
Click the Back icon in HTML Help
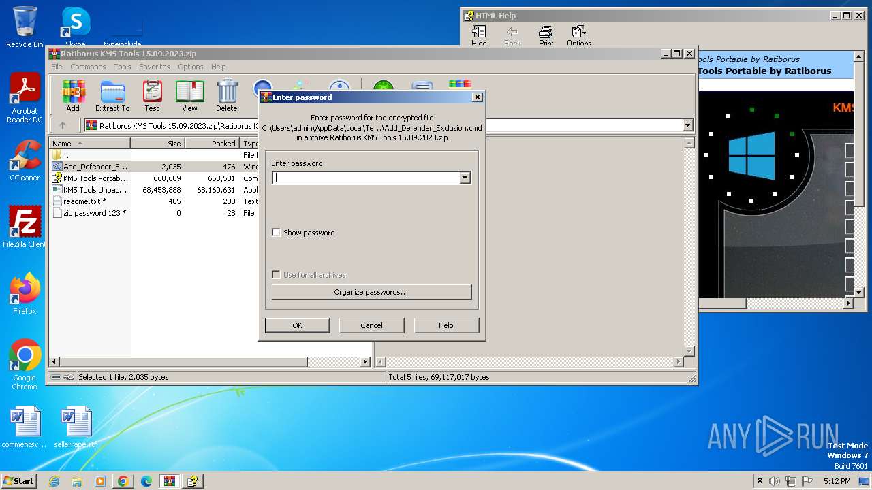[512, 35]
